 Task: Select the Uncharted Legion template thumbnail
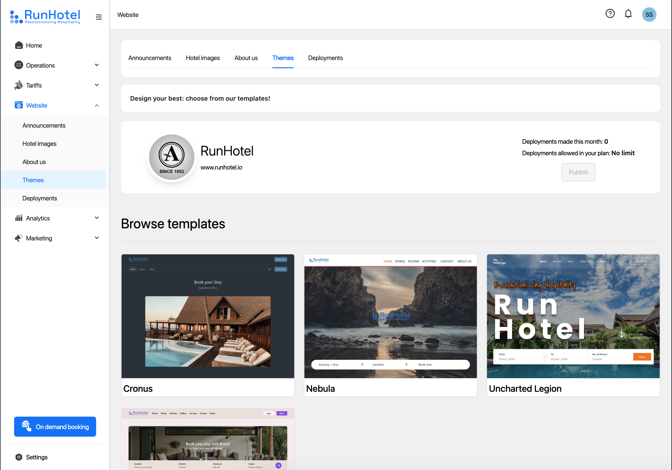pyautogui.click(x=573, y=316)
